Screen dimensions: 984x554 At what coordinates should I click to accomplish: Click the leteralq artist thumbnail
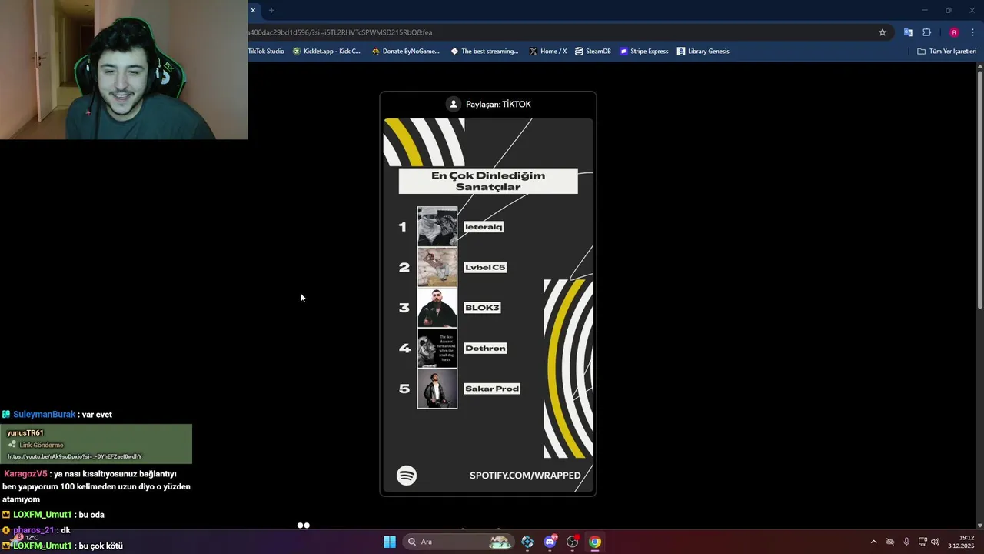point(437,226)
